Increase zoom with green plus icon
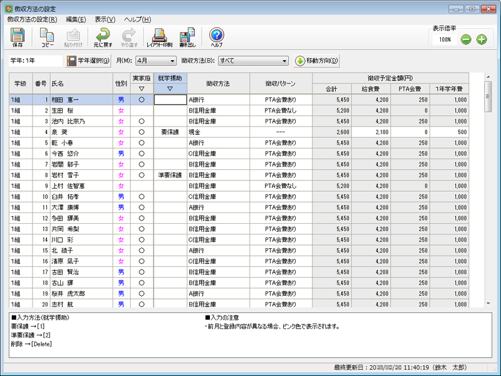 tap(482, 39)
